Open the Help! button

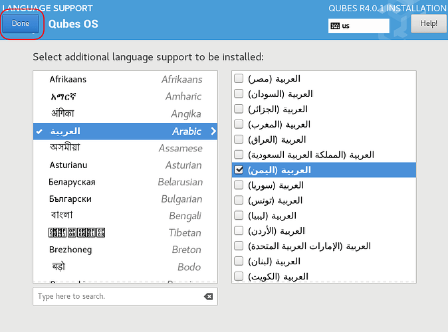(429, 23)
